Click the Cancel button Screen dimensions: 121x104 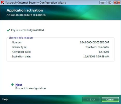[110, 100]
